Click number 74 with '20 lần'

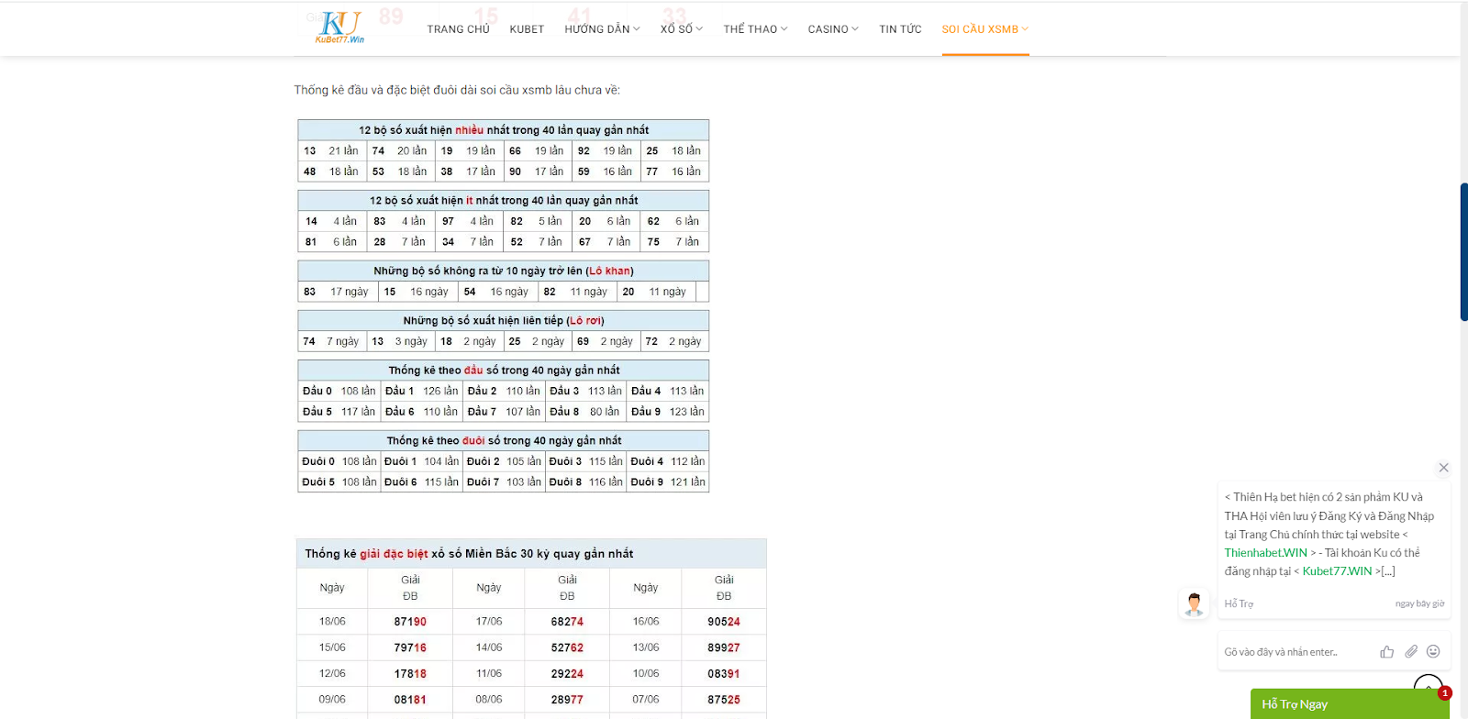pyautogui.click(x=401, y=150)
